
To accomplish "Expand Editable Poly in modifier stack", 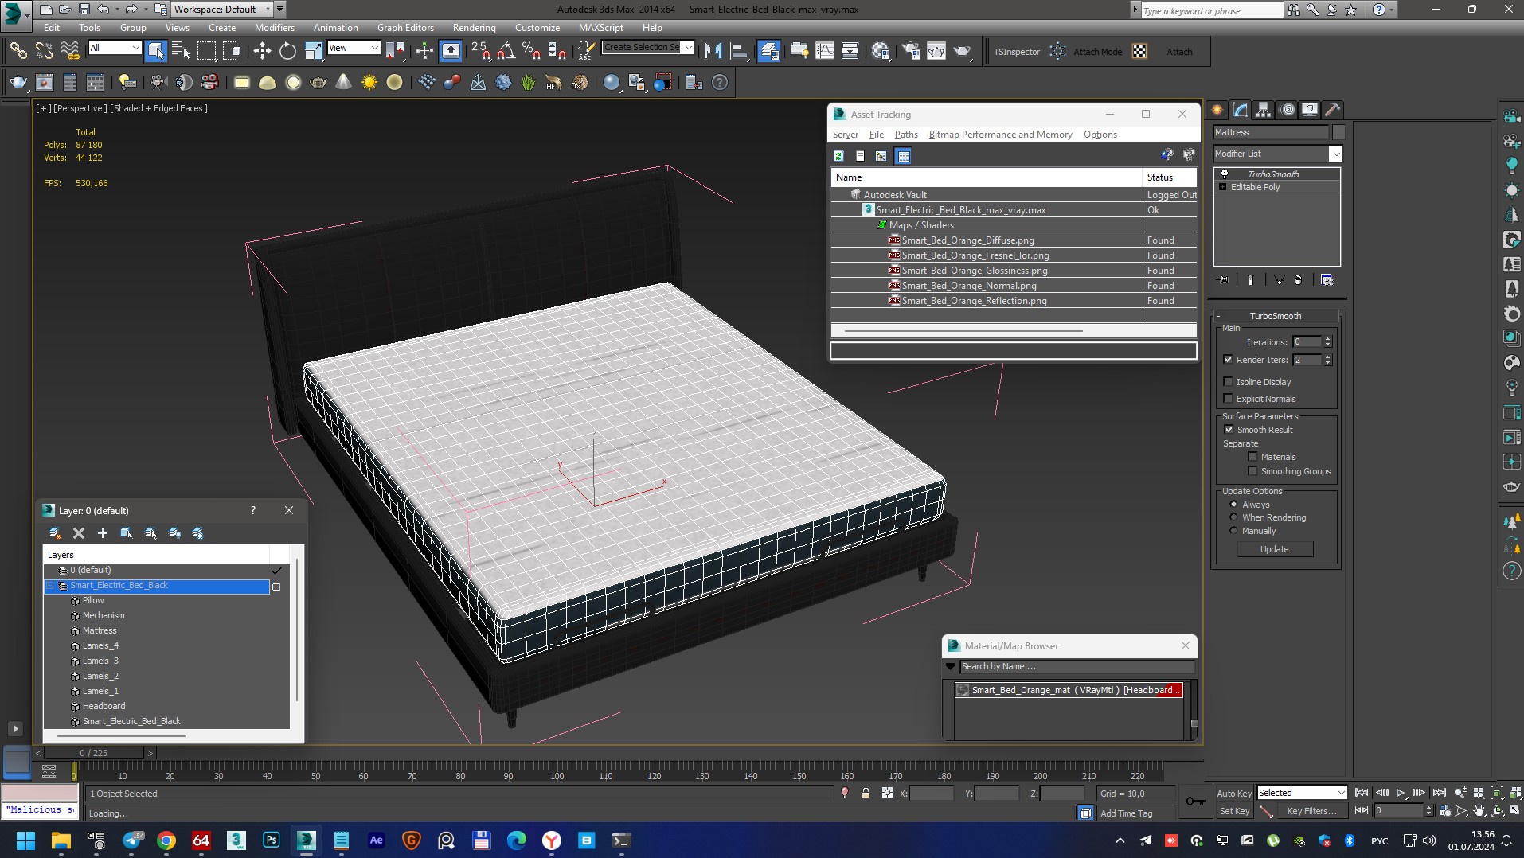I will [1223, 187].
